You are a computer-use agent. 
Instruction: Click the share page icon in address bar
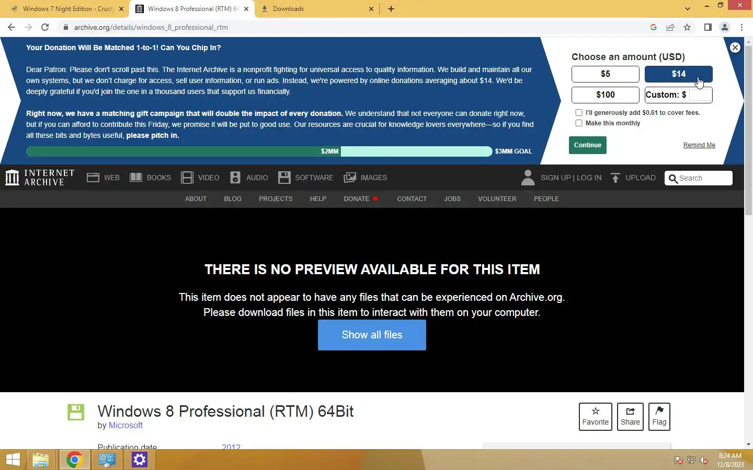670,27
